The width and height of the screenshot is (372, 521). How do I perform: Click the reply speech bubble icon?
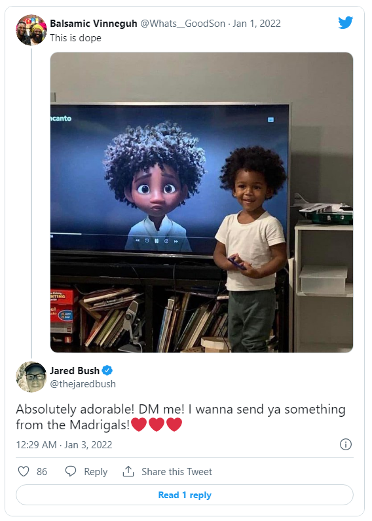71,471
